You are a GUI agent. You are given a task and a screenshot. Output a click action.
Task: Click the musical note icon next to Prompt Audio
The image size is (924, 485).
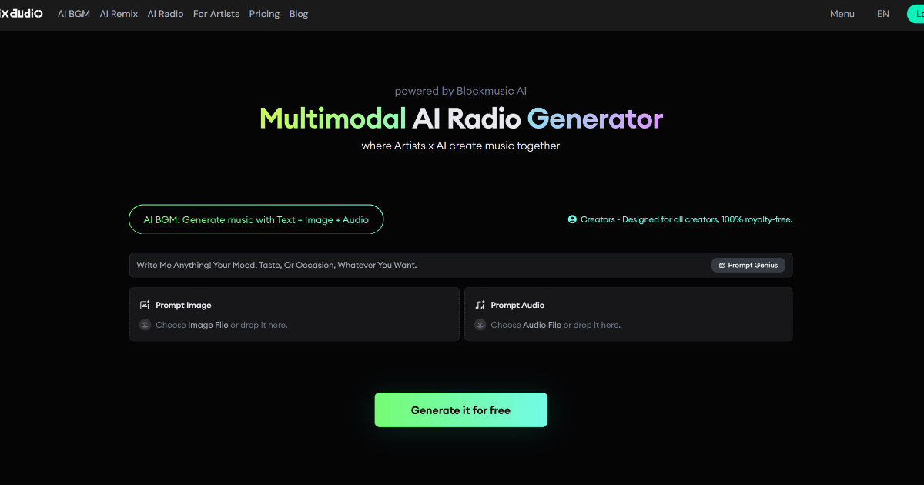(x=481, y=304)
